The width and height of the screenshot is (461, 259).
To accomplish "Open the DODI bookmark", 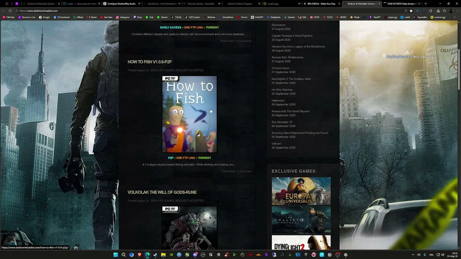I will 314,17.
